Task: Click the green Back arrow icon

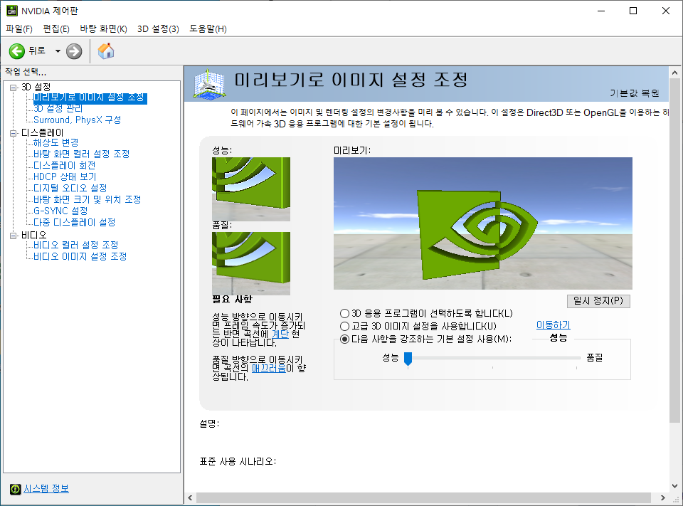Action: click(x=17, y=51)
